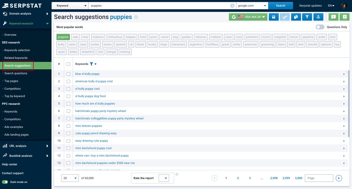
Task: Click the Backlink analysis link icon
Action: (5, 155)
